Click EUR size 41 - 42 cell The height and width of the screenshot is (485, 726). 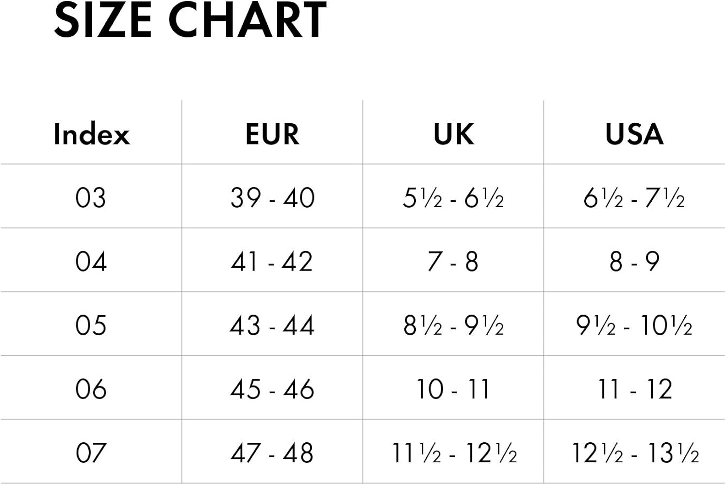click(x=272, y=261)
